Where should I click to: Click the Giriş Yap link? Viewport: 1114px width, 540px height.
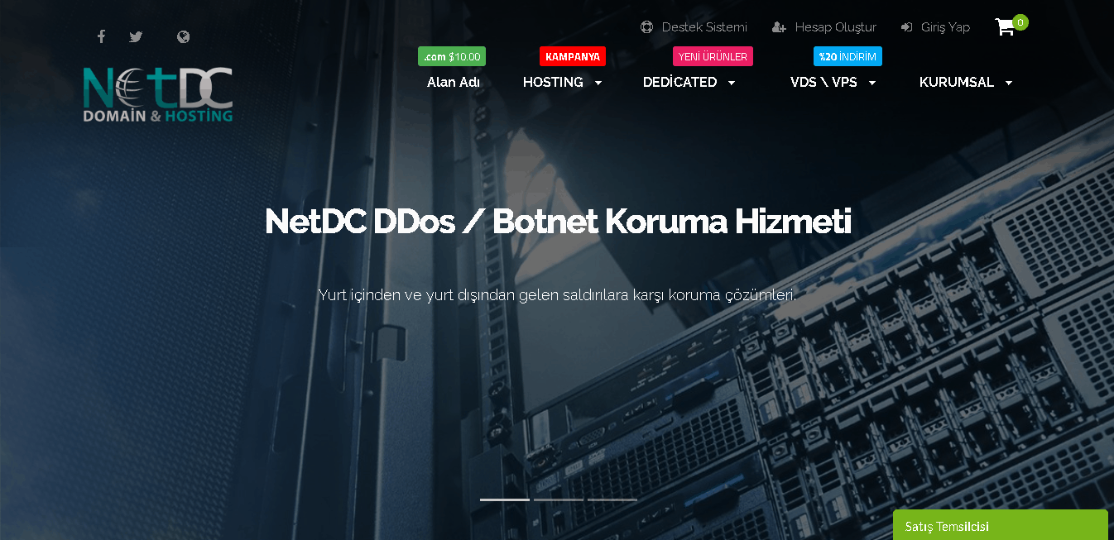(x=945, y=27)
